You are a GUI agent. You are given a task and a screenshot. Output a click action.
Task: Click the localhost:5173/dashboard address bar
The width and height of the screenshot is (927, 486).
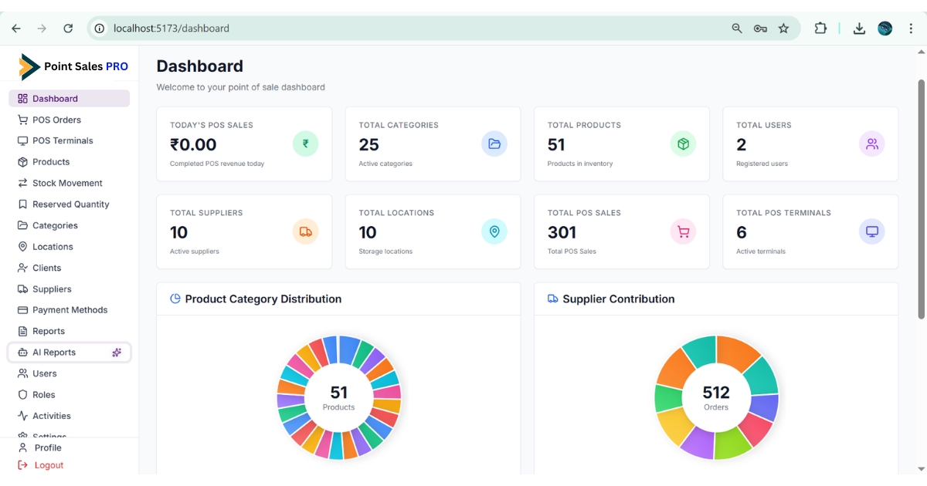[x=444, y=28]
